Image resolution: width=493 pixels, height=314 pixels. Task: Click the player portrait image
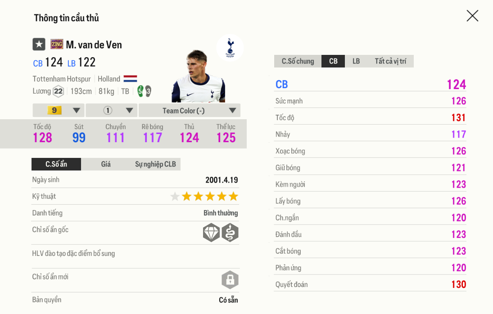(x=198, y=76)
